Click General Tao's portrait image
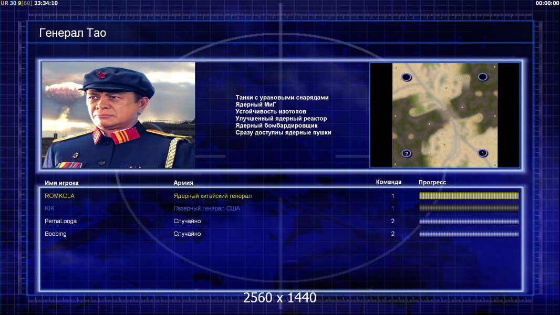This screenshot has height=315, width=560. pyautogui.click(x=119, y=115)
